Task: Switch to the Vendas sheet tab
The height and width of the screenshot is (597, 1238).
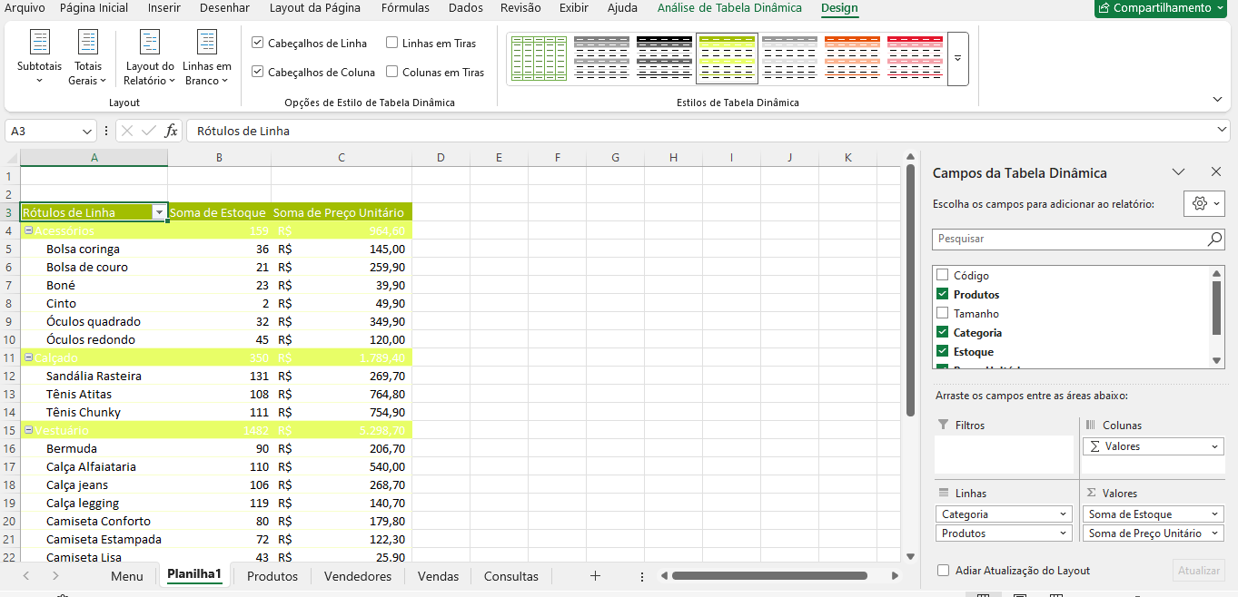Action: tap(438, 576)
